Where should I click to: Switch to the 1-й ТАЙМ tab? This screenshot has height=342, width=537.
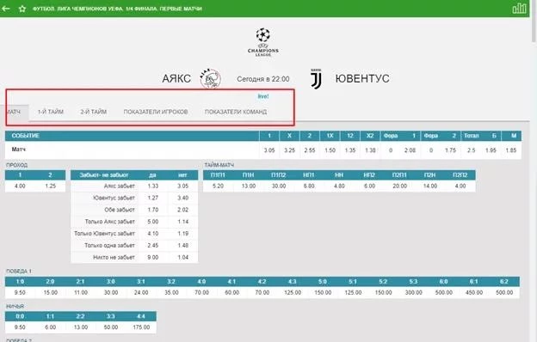(51, 112)
